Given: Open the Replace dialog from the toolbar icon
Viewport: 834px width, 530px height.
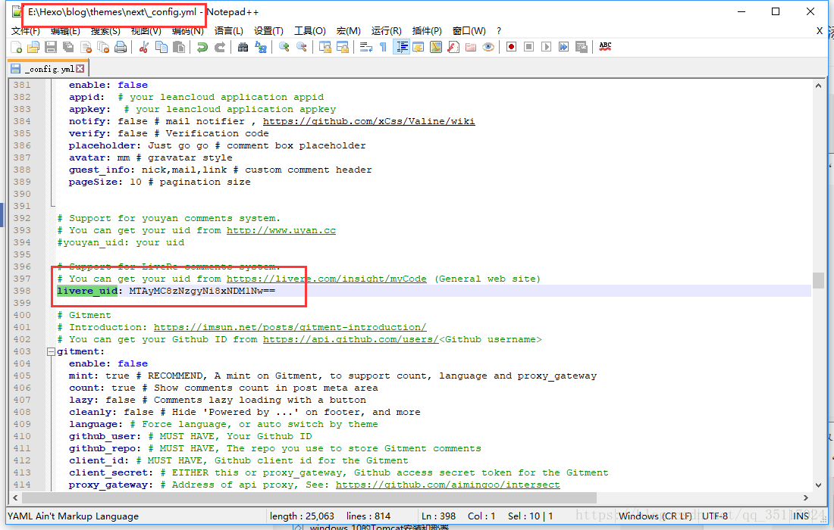Looking at the screenshot, I should pyautogui.click(x=260, y=47).
